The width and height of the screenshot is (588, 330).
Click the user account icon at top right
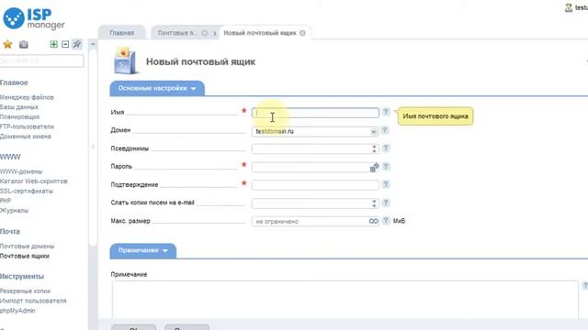tap(569, 7)
